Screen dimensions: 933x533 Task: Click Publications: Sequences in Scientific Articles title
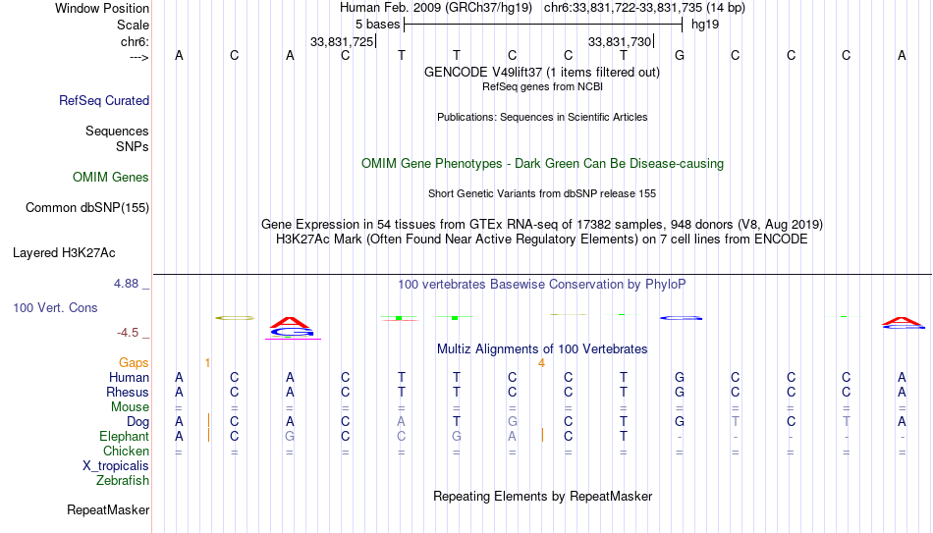(542, 117)
